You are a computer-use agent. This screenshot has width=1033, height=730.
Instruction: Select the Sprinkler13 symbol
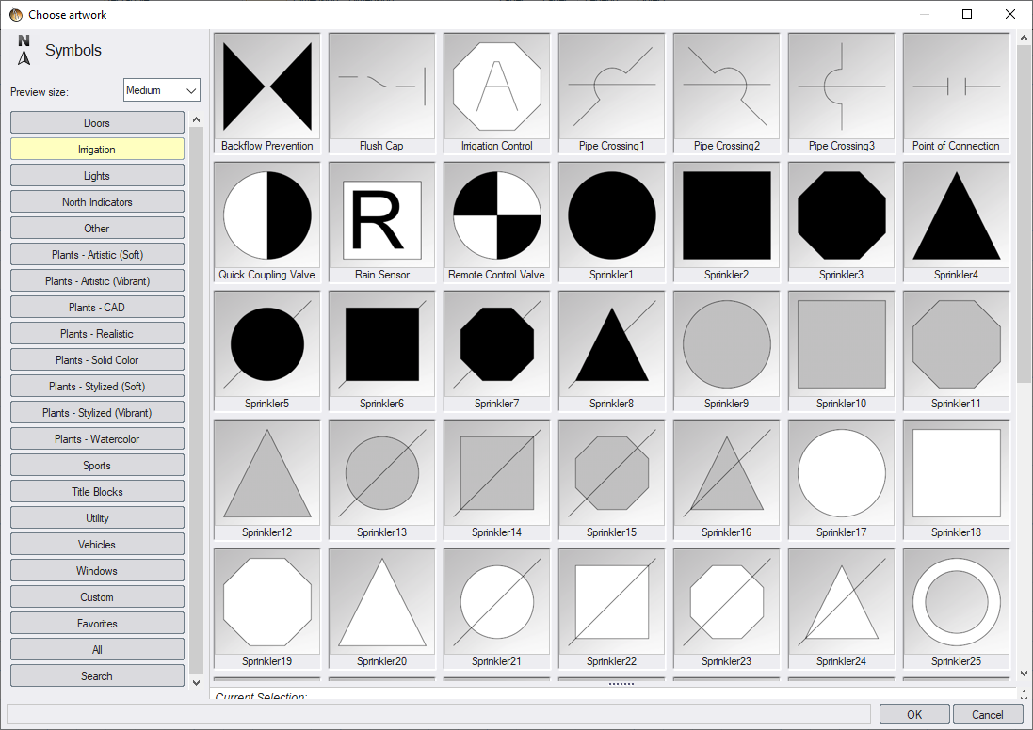[381, 481]
